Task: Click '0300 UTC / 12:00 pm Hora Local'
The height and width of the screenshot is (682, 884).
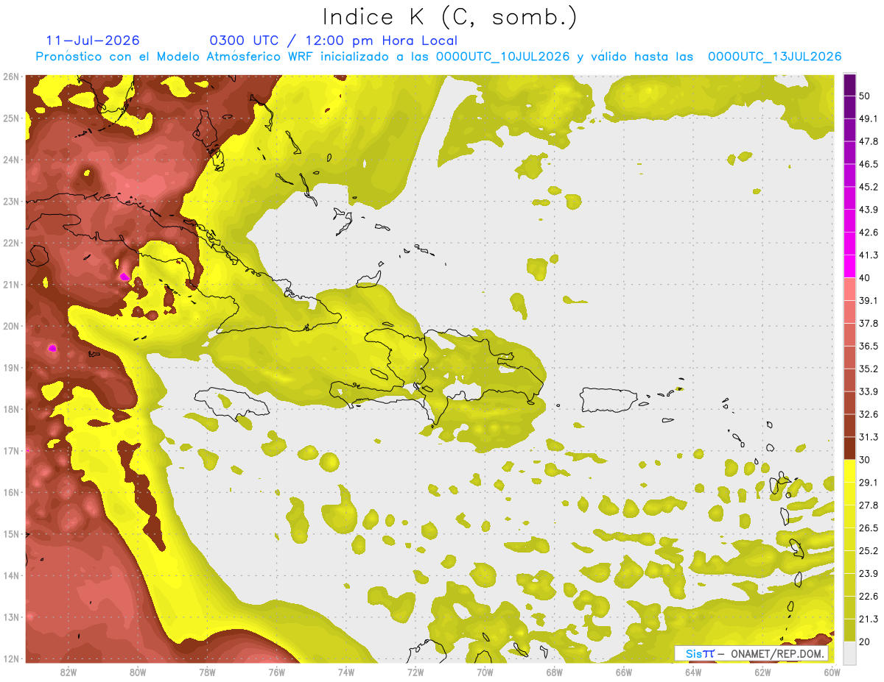Action: coord(333,40)
